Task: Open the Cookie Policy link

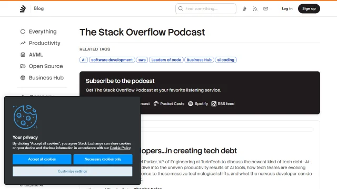Action: pyautogui.click(x=120, y=148)
